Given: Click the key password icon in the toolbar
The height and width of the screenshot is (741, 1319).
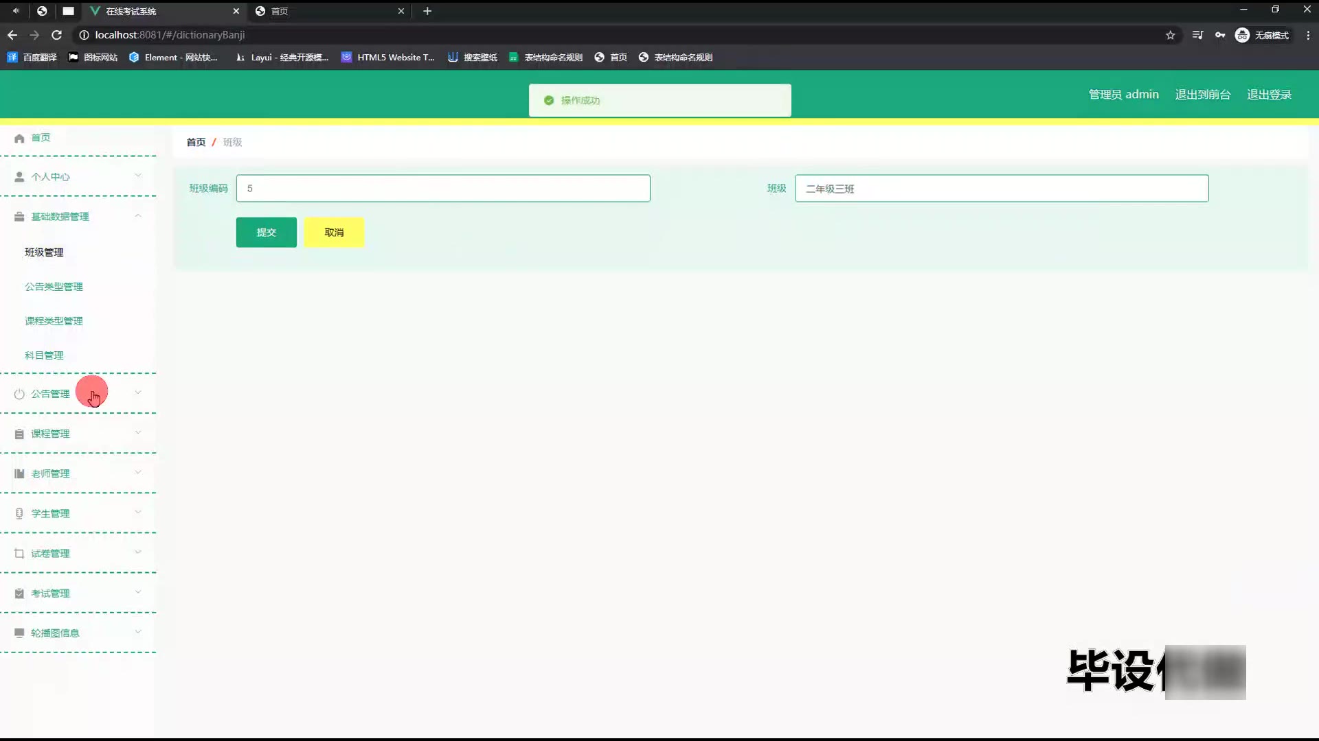Looking at the screenshot, I should (x=1220, y=35).
